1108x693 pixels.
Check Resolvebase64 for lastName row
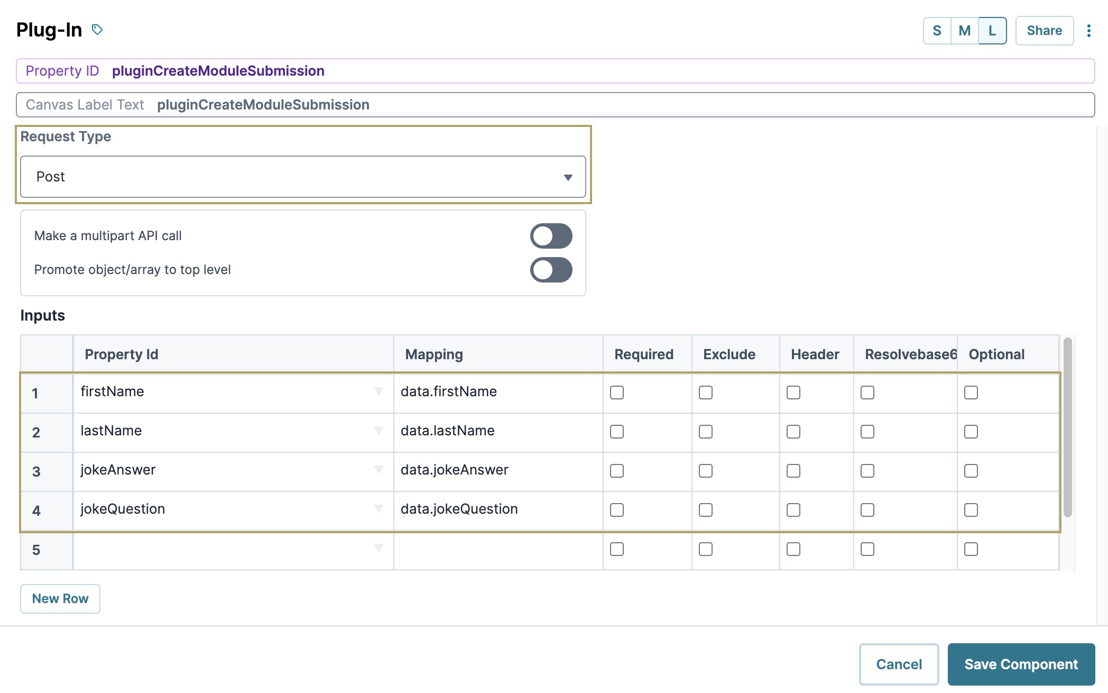867,432
